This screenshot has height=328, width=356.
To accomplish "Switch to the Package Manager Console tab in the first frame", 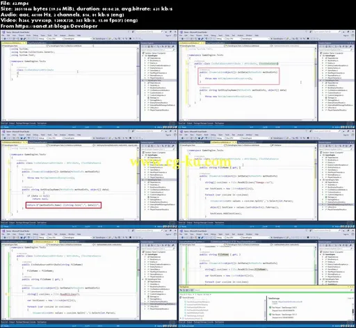I will click(26, 123).
